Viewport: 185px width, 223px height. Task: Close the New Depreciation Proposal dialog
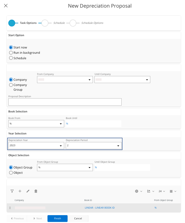click(6, 6)
